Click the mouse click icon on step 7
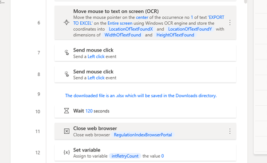The width and height of the screenshot is (267, 163). tap(67, 52)
